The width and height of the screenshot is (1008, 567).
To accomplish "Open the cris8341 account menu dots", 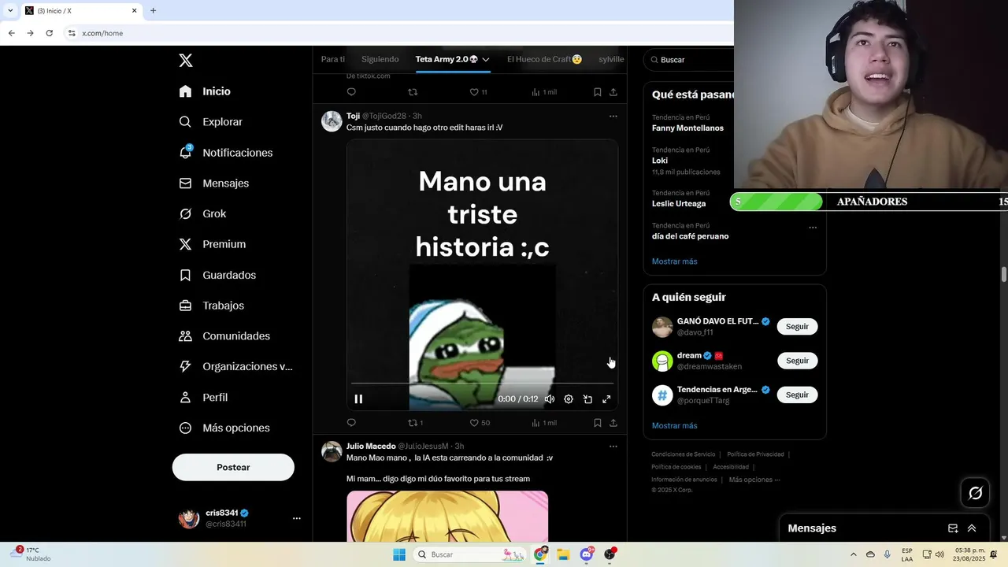I will pyautogui.click(x=297, y=518).
